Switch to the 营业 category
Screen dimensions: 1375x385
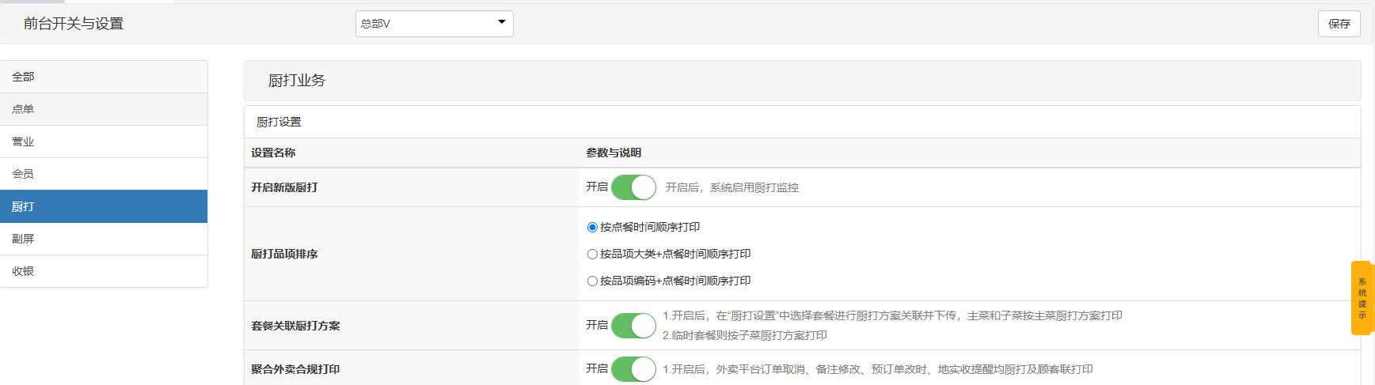pos(103,142)
